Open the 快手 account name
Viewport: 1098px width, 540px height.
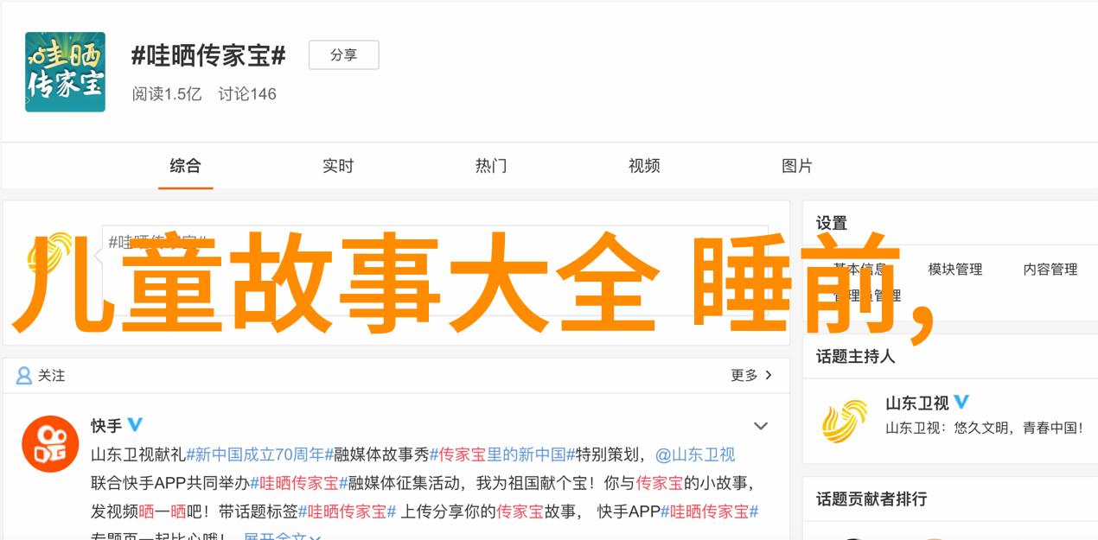coord(106,426)
